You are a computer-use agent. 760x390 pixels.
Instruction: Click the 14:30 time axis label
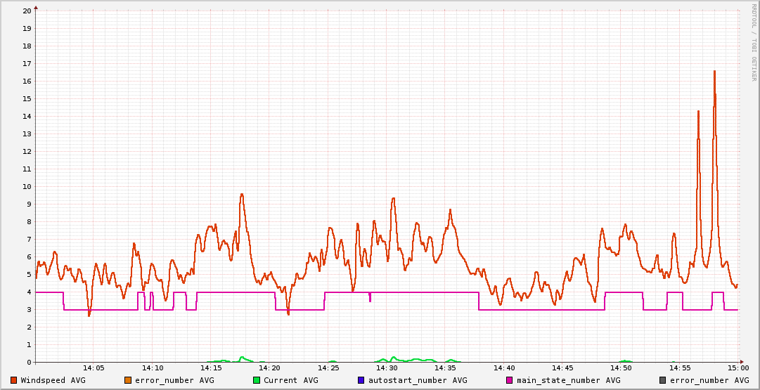387,368
